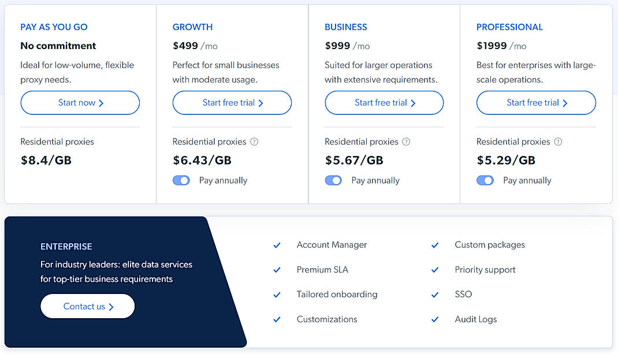This screenshot has height=354, width=618.
Task: Click Contact us in the Enterprise panel
Action: [x=87, y=306]
